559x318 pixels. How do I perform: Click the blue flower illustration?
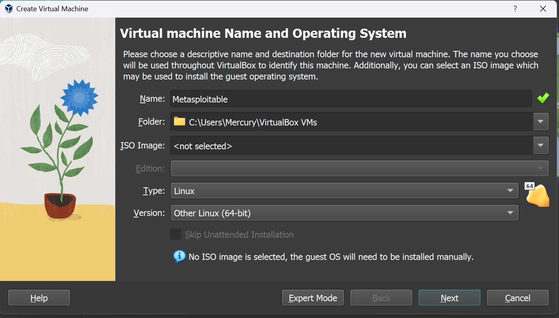[79, 97]
